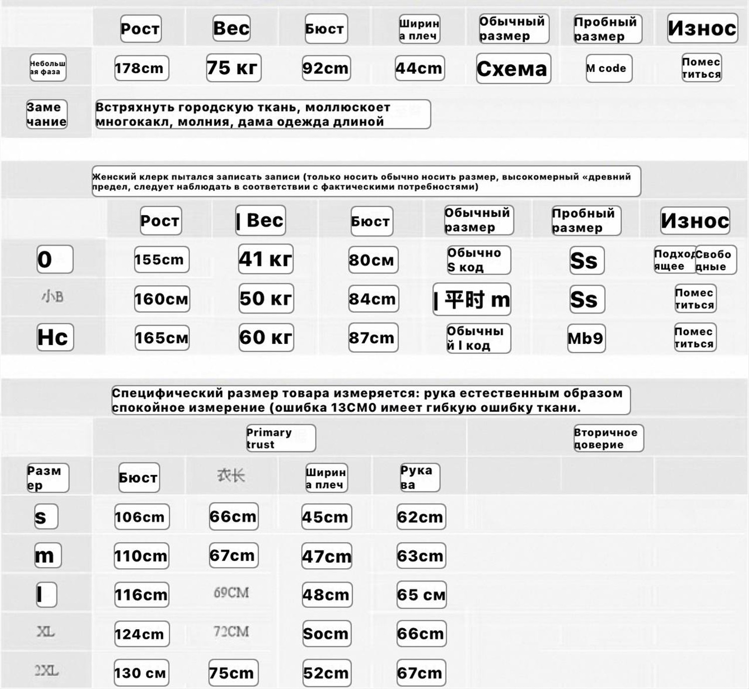Click the 2XL size row label
Image resolution: width=749 pixels, height=689 pixels.
point(46,671)
